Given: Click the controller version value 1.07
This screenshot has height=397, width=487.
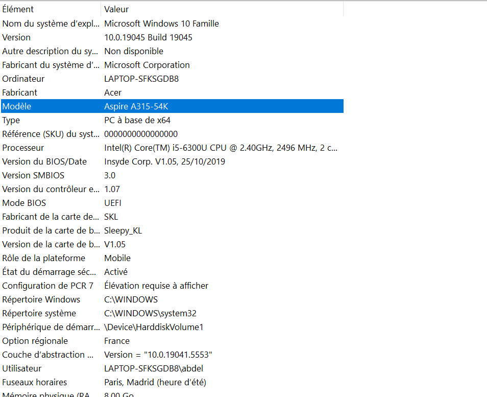Looking at the screenshot, I should [112, 189].
